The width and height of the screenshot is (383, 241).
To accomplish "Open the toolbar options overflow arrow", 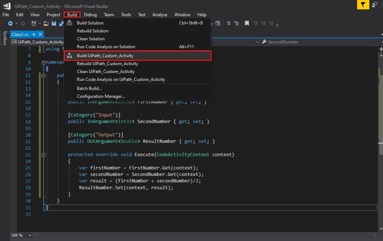I will coord(277,25).
